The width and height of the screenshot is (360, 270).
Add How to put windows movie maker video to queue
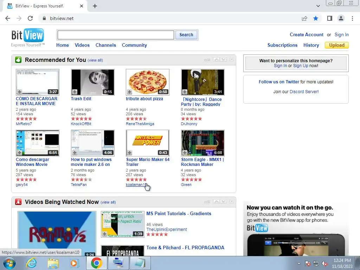click(75, 153)
